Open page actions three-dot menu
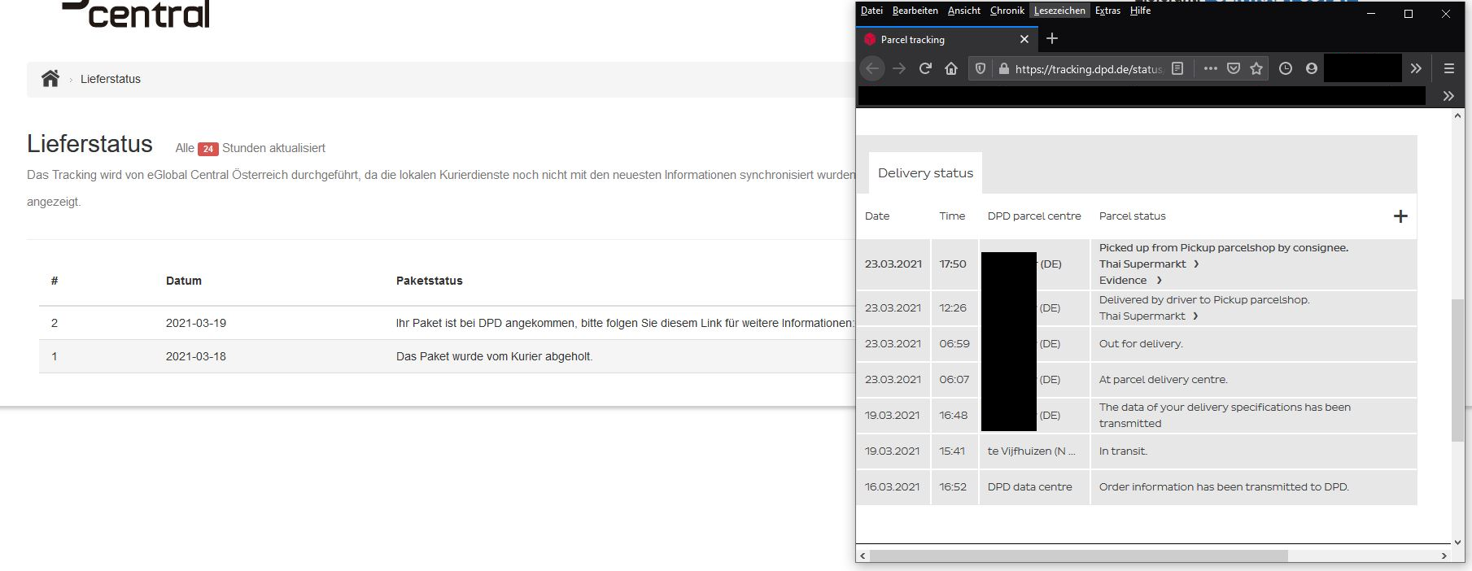The height and width of the screenshot is (571, 1472). click(x=1211, y=69)
